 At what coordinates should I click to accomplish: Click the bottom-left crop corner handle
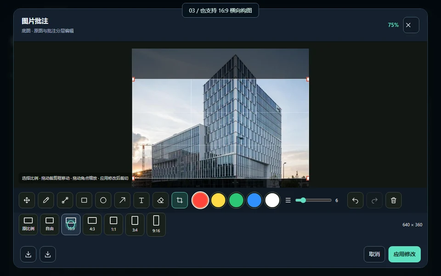click(133, 178)
